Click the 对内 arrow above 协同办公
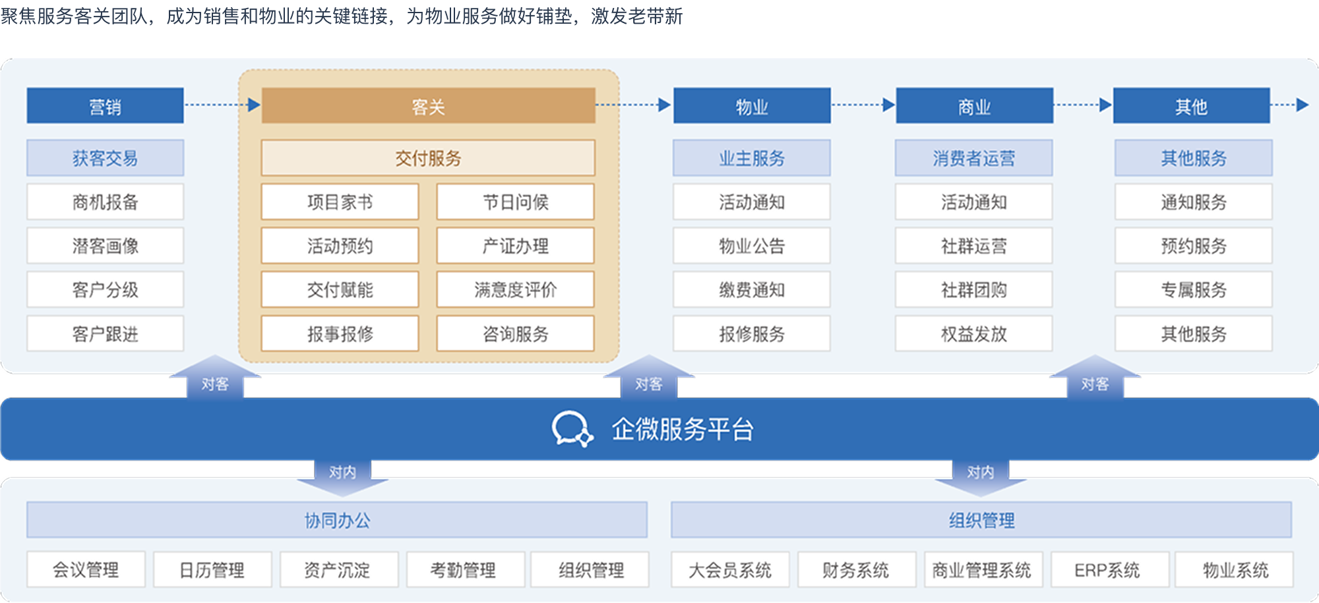Screen dimensions: 1319x603 coord(342,476)
